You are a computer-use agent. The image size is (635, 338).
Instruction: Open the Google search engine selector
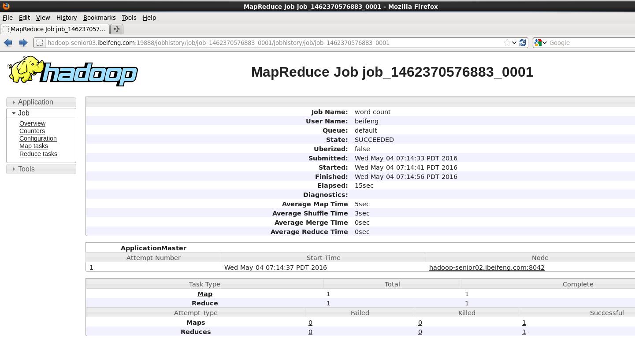[x=540, y=43]
